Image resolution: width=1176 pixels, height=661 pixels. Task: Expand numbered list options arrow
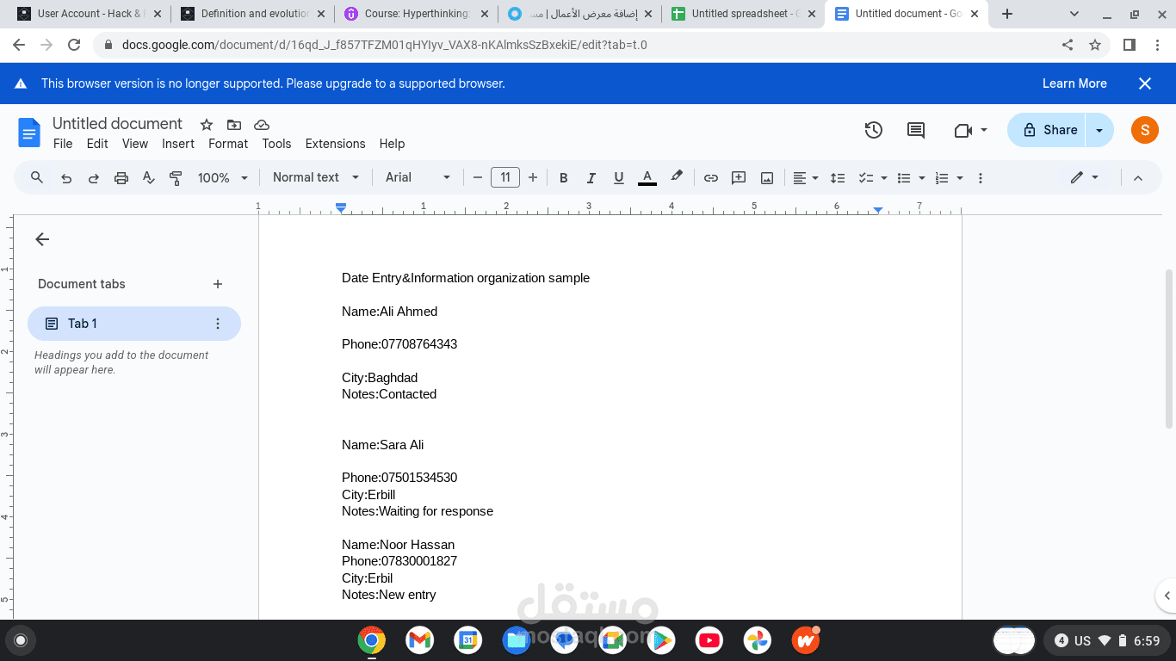click(x=960, y=178)
